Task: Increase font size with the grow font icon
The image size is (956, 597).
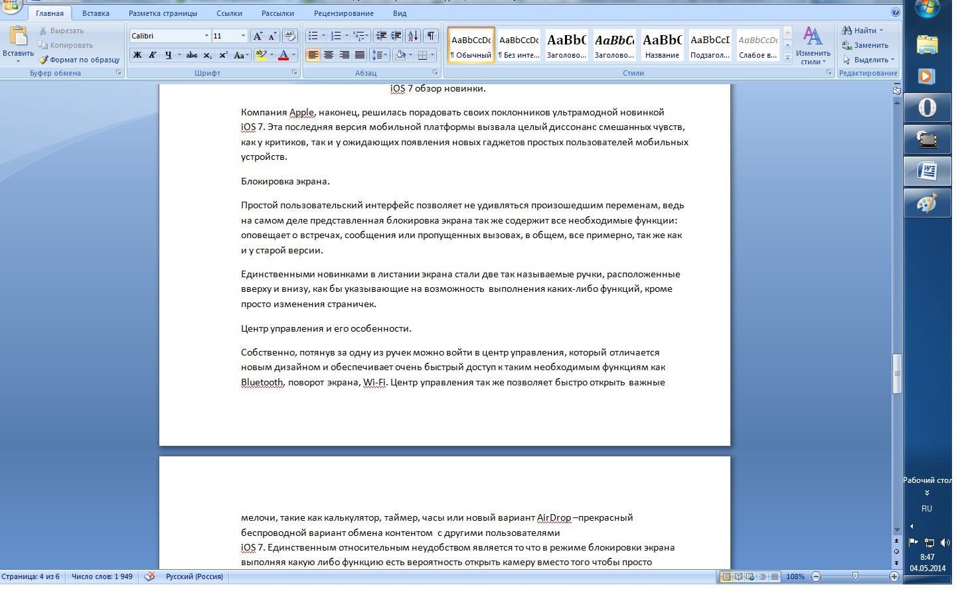Action: (258, 36)
